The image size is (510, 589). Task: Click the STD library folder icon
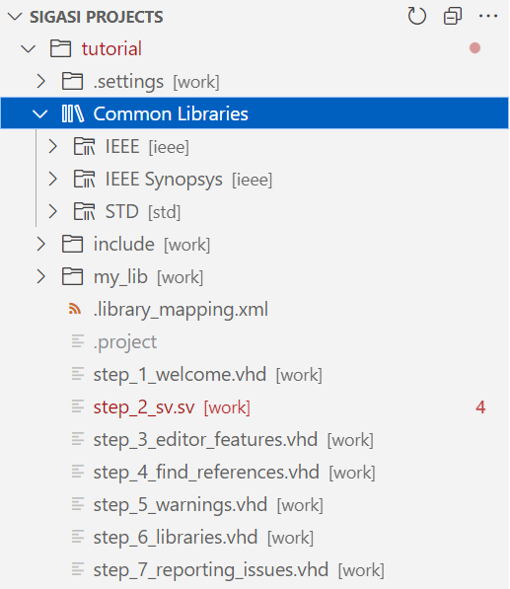(84, 211)
